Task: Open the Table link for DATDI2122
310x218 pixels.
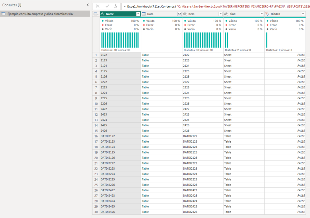Action: click(x=145, y=136)
